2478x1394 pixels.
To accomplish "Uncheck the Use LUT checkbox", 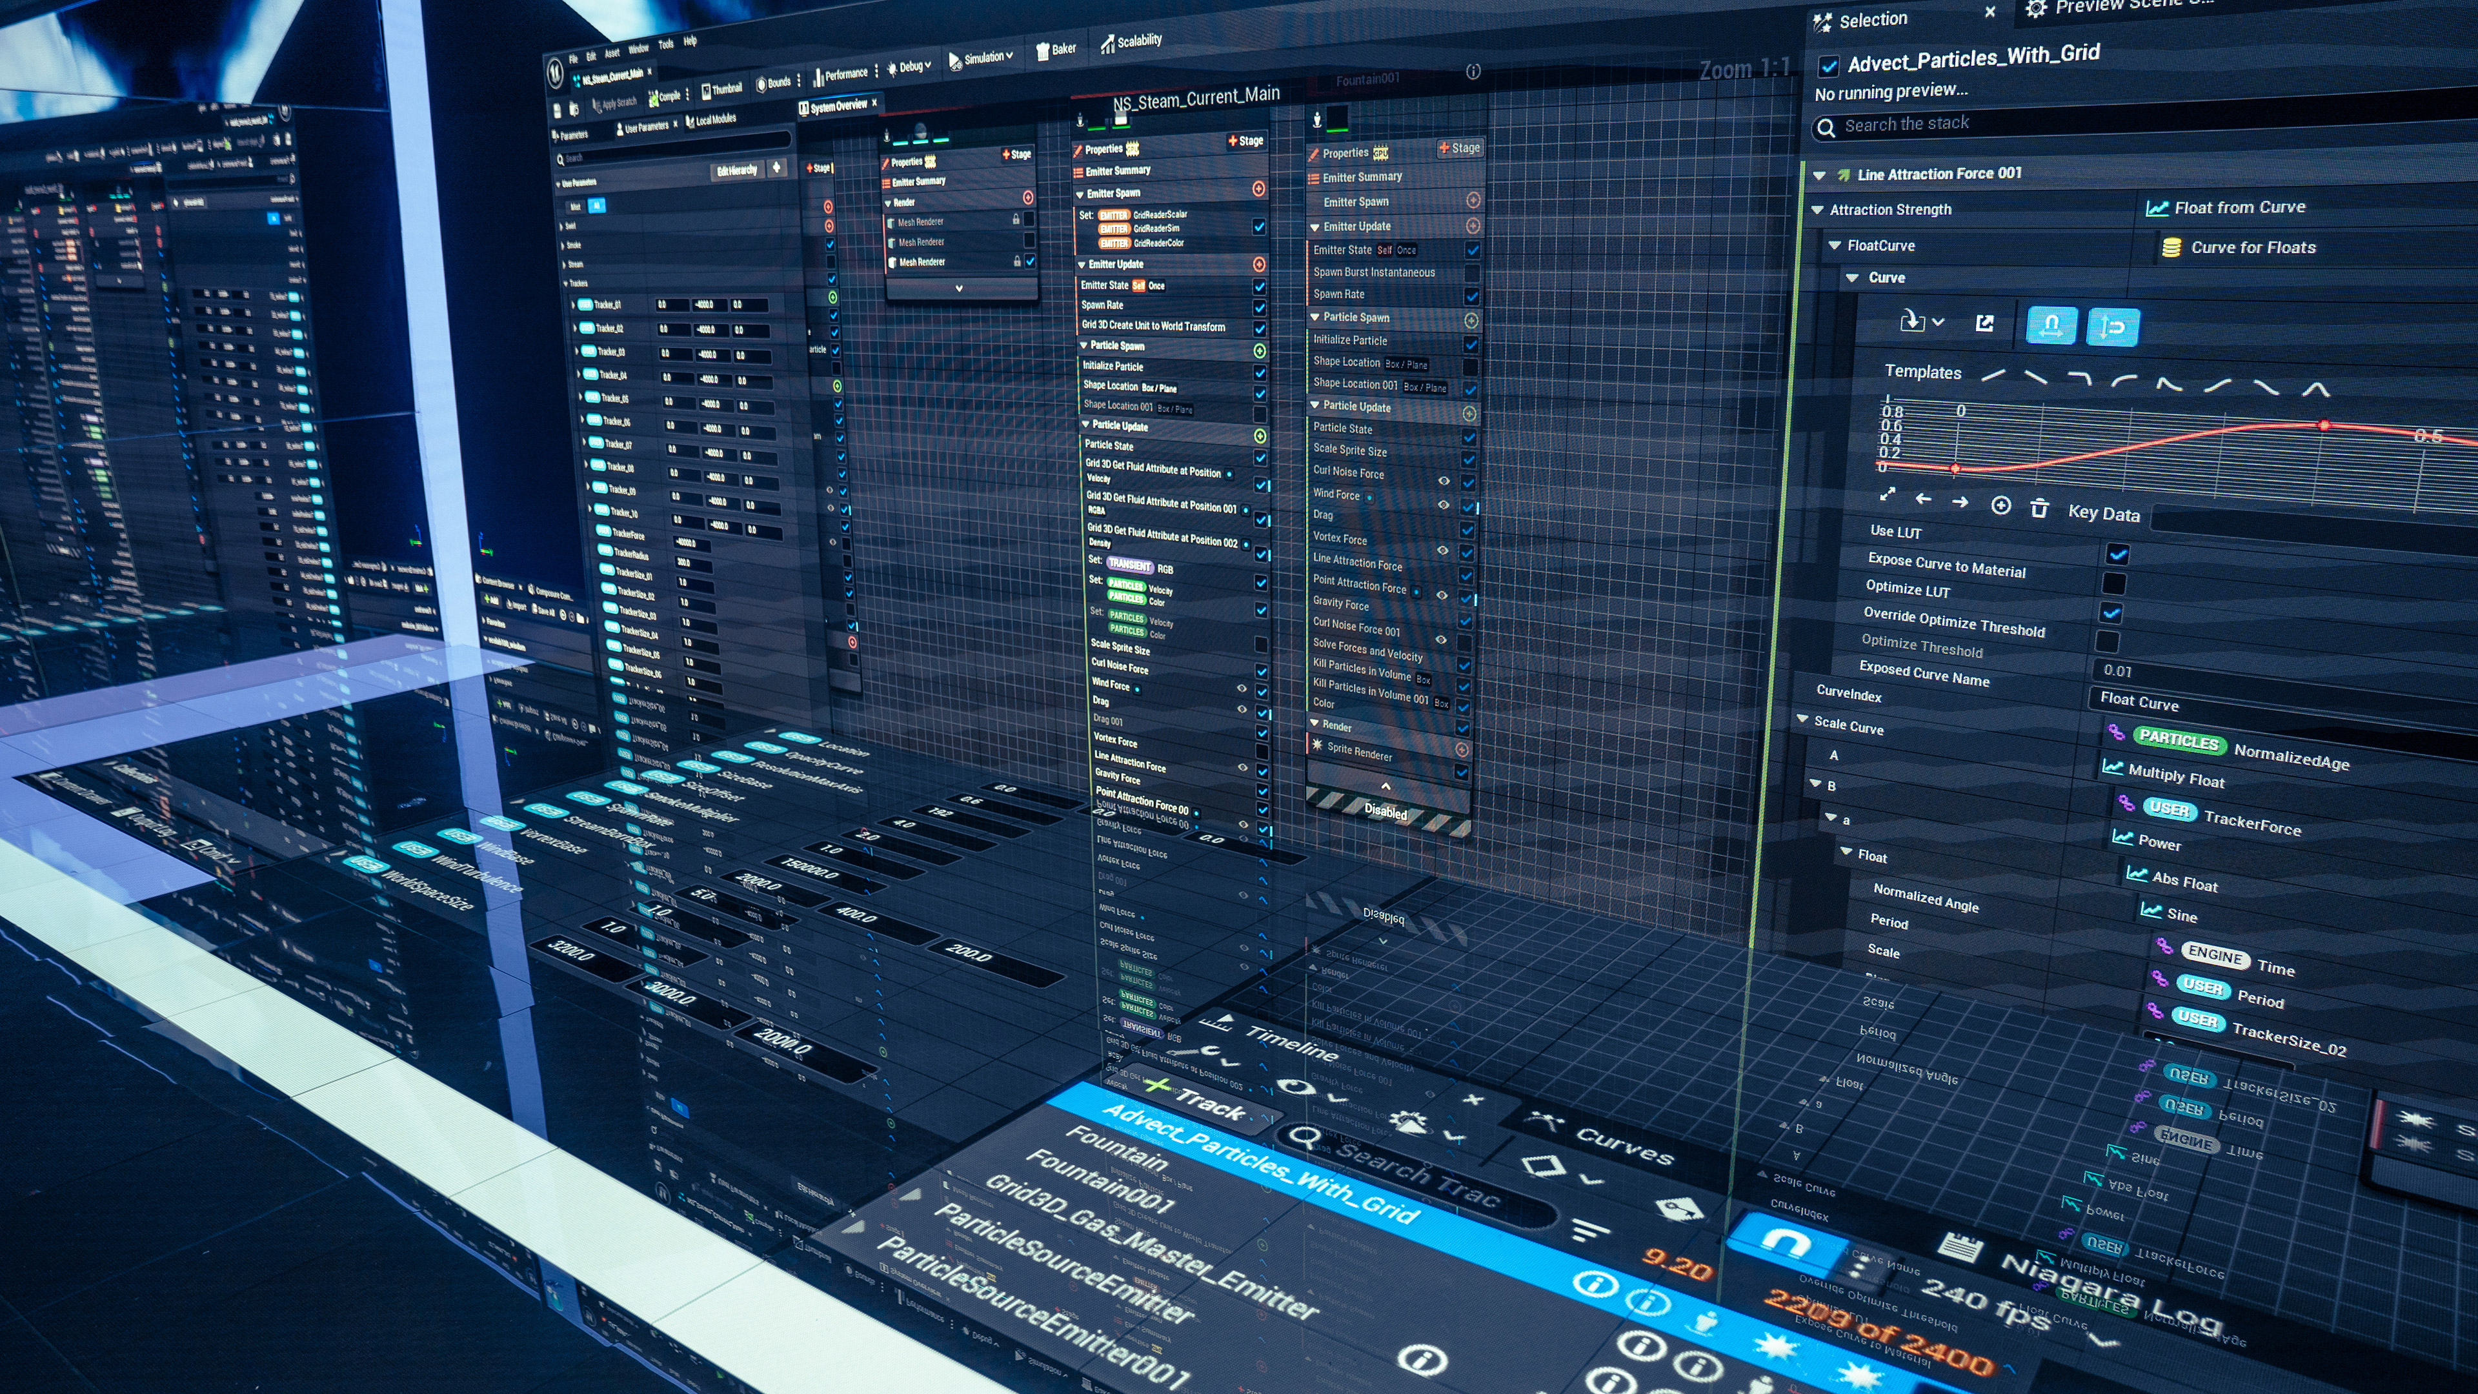I will (x=2117, y=553).
